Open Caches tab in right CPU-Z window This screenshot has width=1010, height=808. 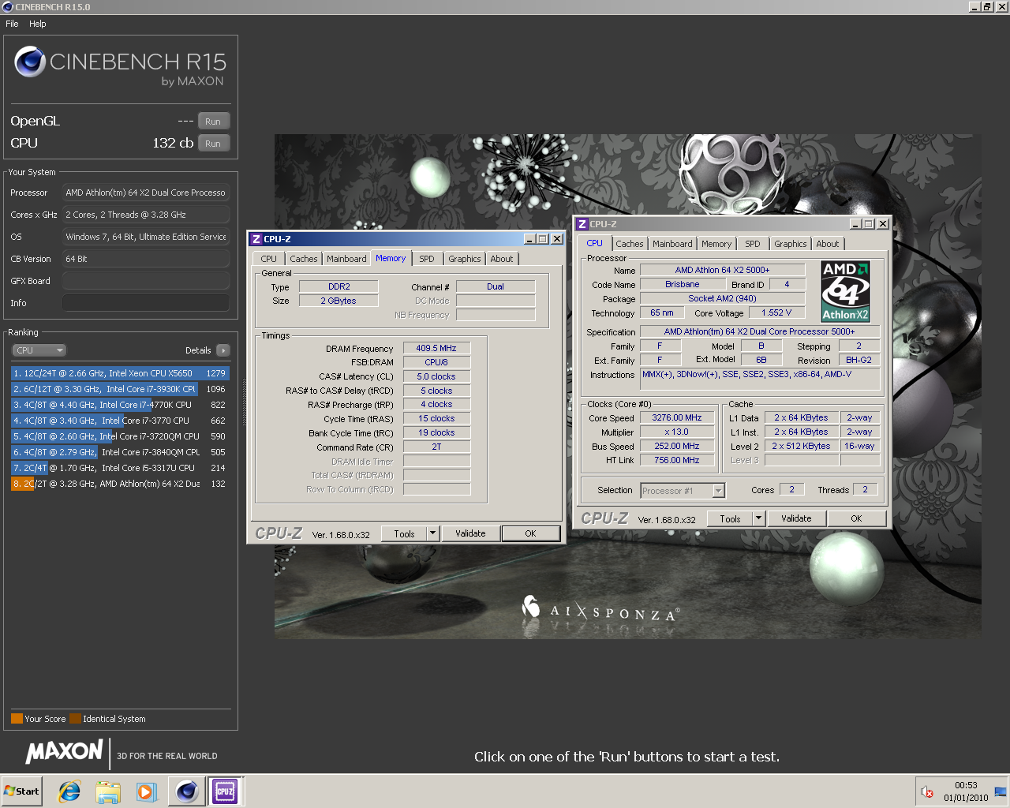pyautogui.click(x=630, y=244)
